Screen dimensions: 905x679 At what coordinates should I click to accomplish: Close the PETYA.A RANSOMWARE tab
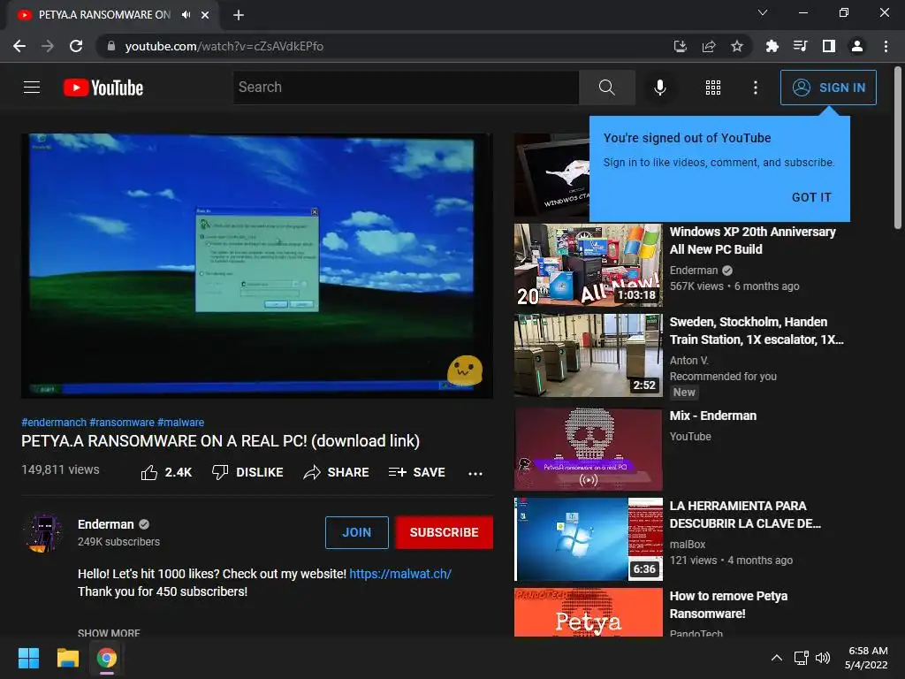point(205,15)
